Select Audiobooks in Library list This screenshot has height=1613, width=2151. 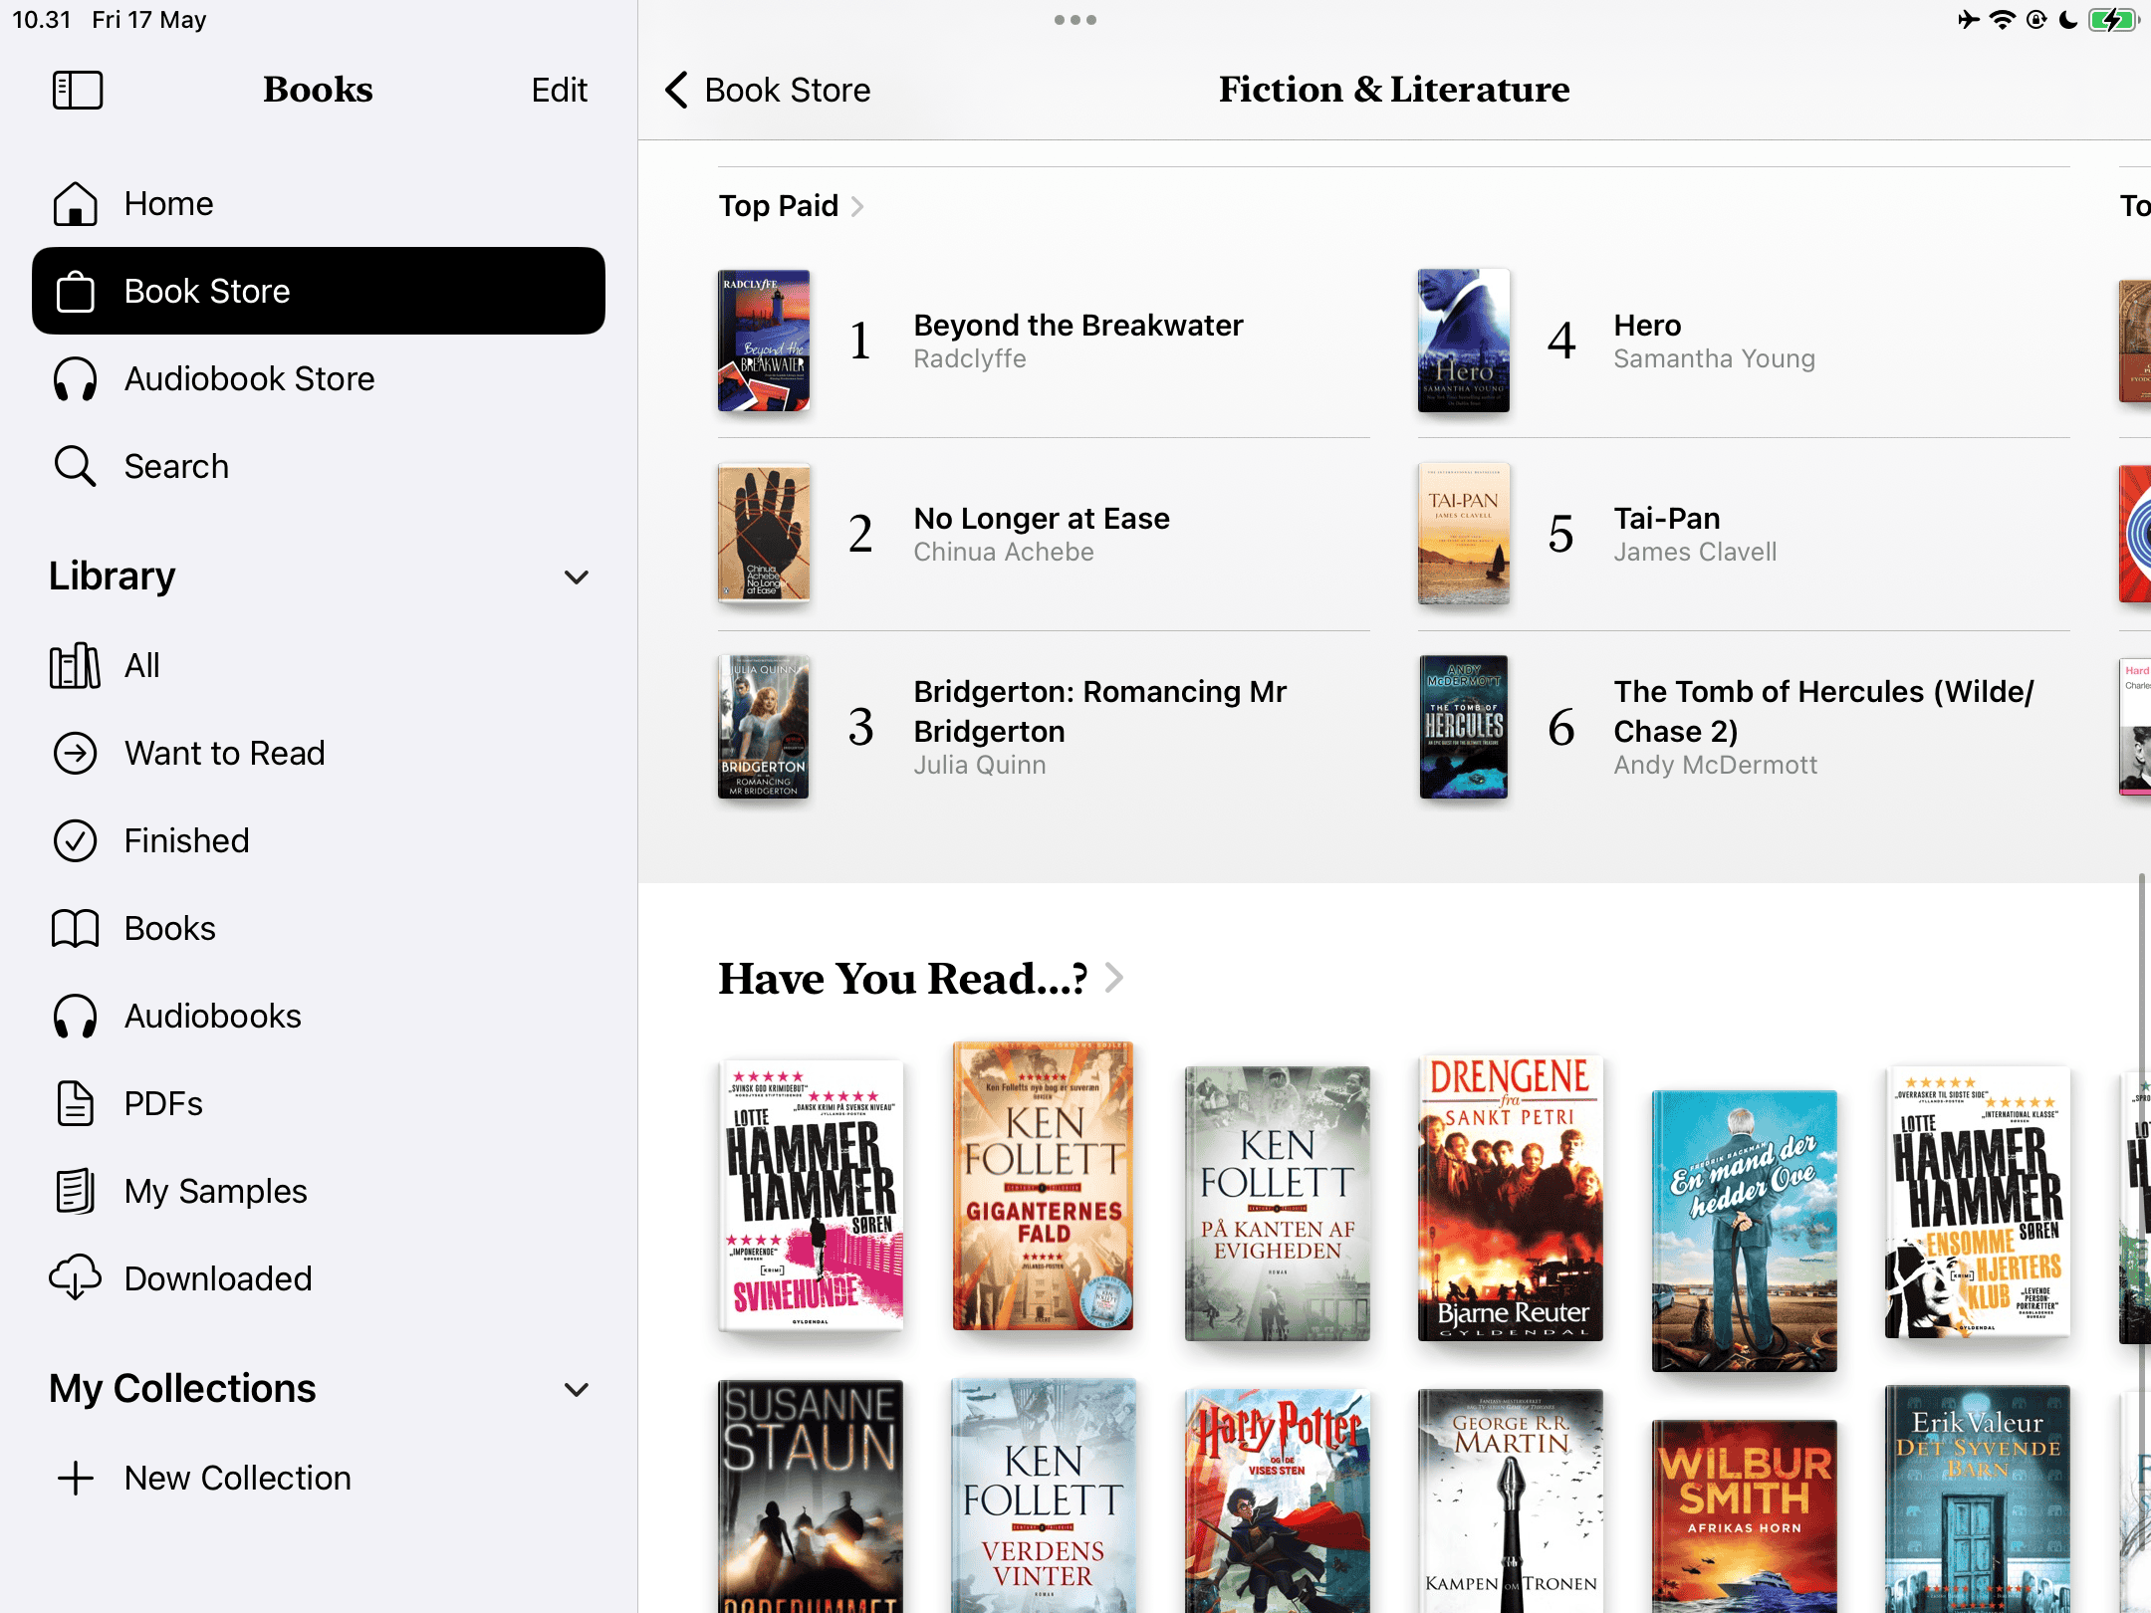(212, 1016)
